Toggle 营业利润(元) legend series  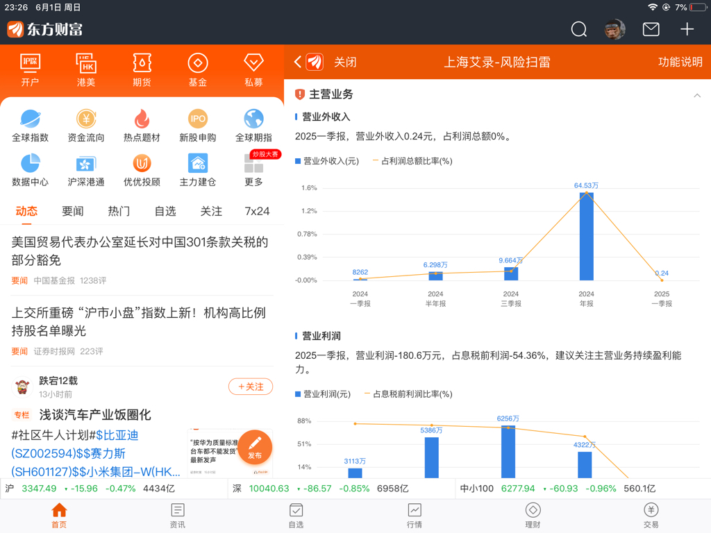click(x=323, y=394)
